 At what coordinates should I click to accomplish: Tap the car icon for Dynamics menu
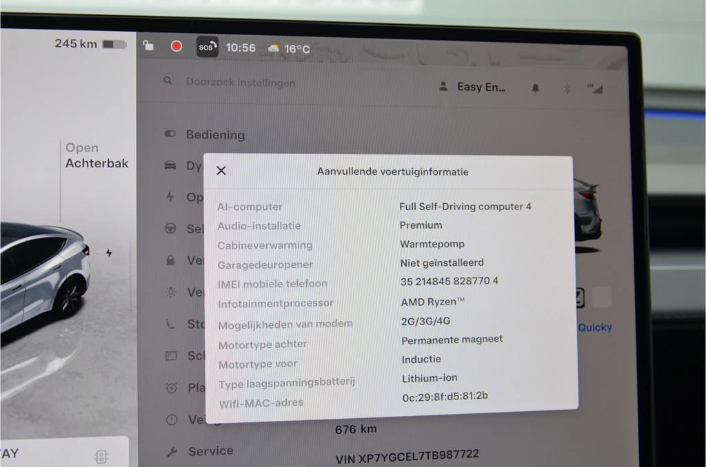pyautogui.click(x=170, y=165)
